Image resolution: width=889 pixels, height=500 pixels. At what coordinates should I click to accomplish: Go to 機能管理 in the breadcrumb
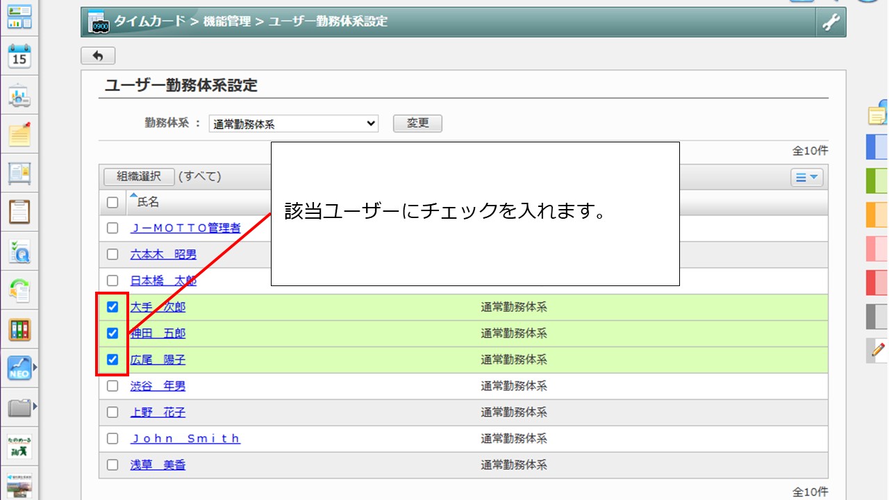[226, 22]
